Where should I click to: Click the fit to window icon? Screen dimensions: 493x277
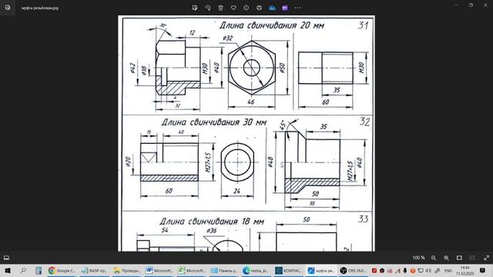click(459, 258)
